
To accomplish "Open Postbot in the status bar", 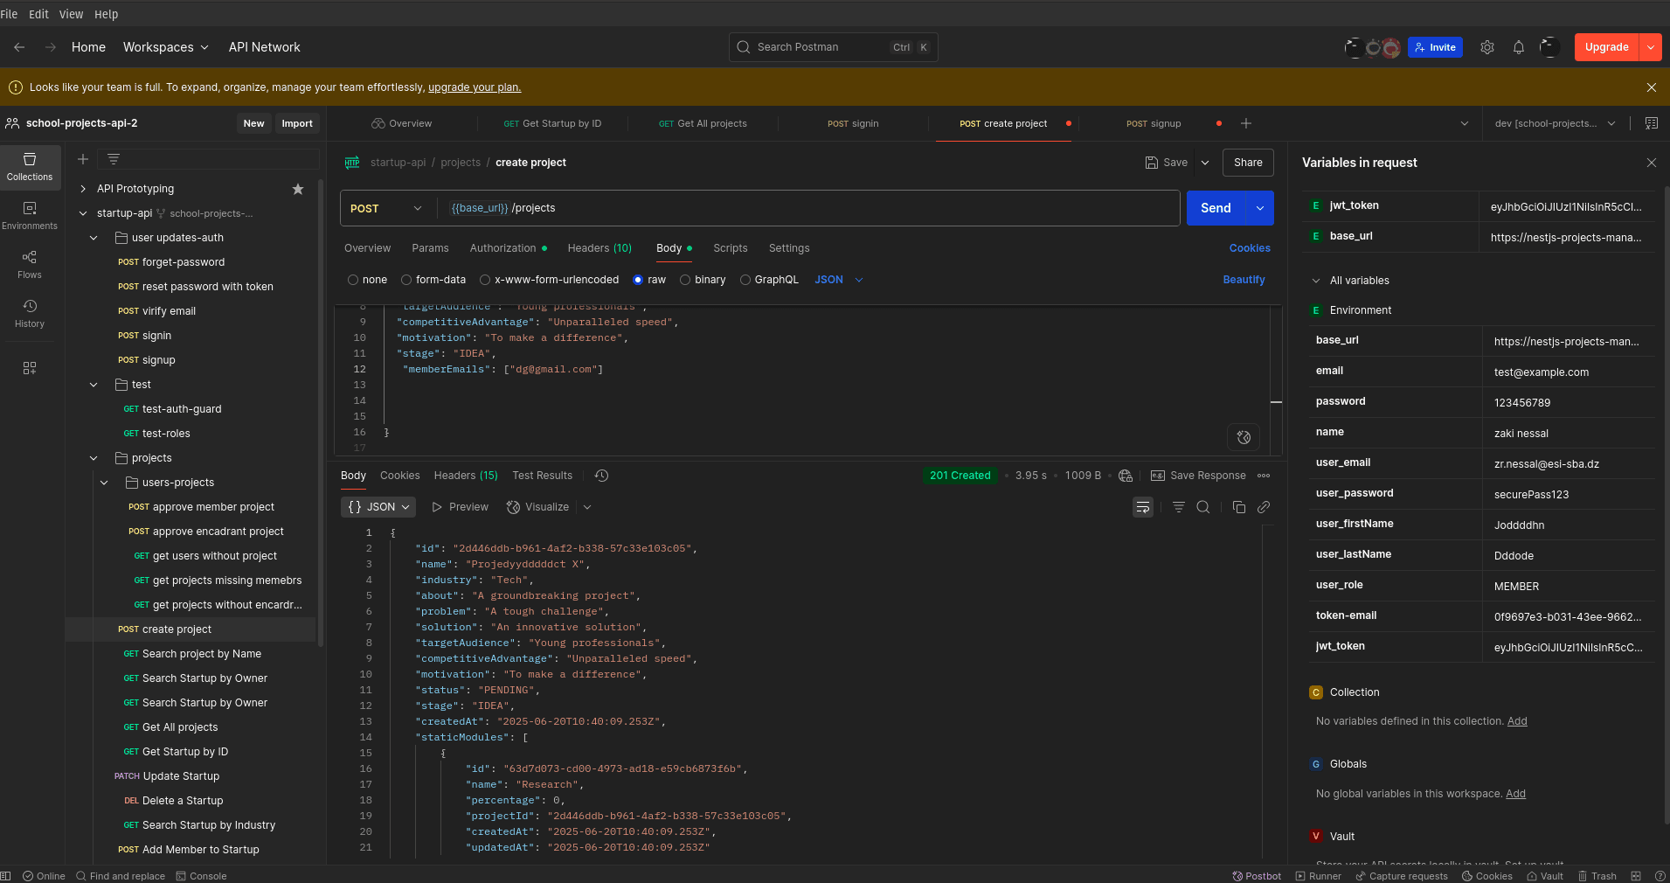I will point(1257,876).
